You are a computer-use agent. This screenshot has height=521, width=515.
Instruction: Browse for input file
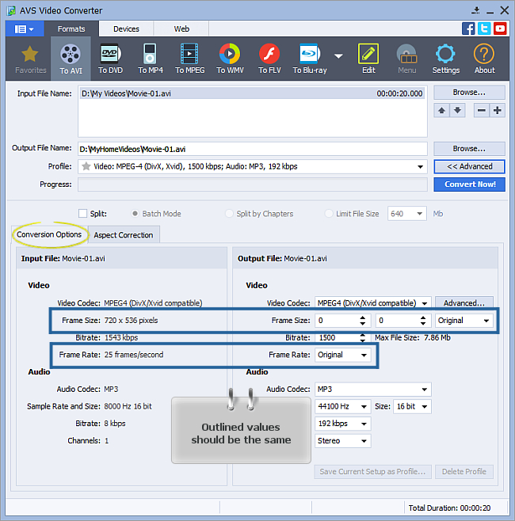469,93
